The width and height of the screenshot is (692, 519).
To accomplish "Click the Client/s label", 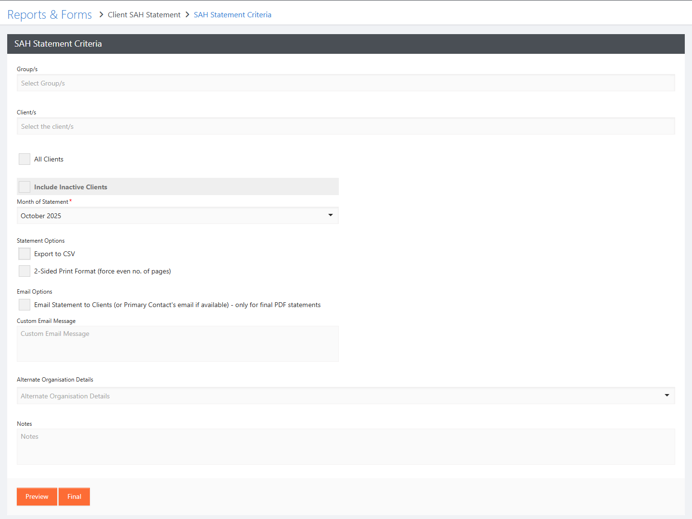I will [26, 112].
